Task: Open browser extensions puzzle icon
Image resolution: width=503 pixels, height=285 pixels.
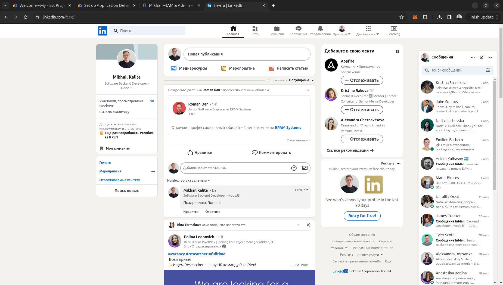Action: 425,17
